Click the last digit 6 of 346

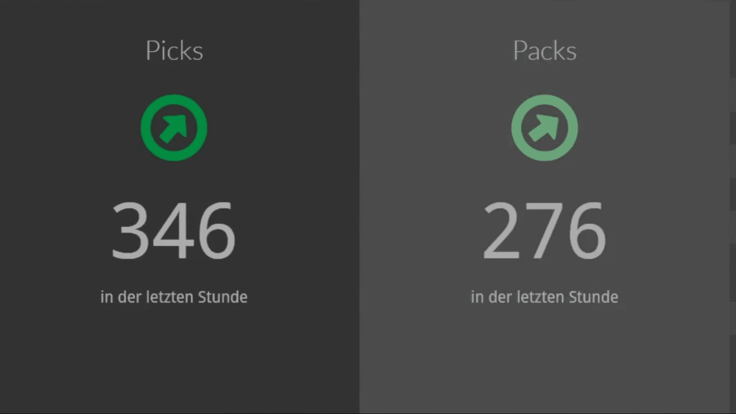point(216,230)
